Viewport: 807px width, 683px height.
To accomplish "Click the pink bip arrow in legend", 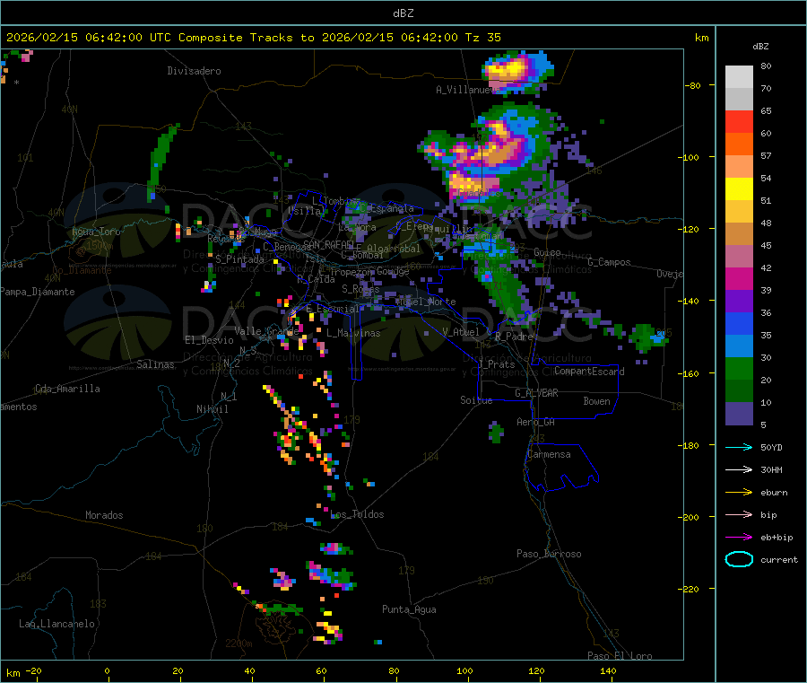I will pyautogui.click(x=739, y=514).
